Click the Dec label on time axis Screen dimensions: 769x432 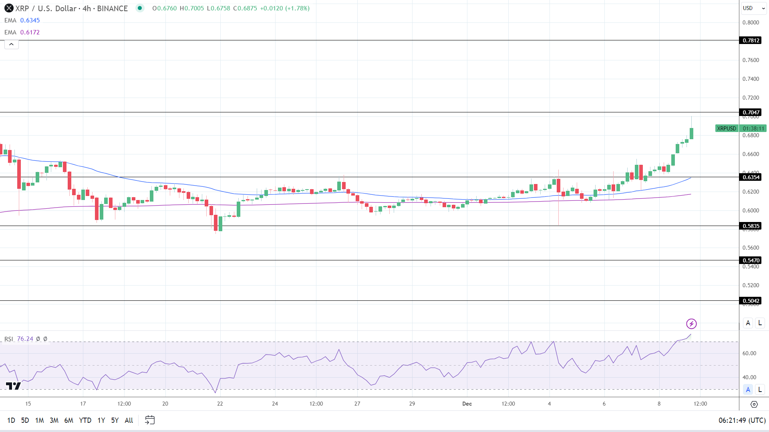coord(467,404)
